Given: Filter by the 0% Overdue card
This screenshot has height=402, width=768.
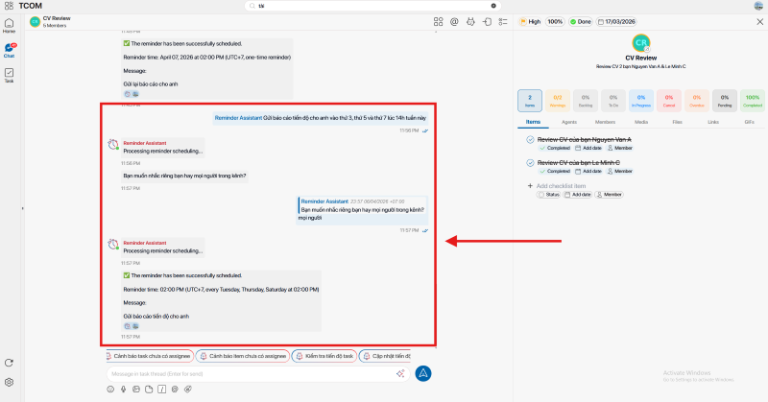Looking at the screenshot, I should coord(697,101).
